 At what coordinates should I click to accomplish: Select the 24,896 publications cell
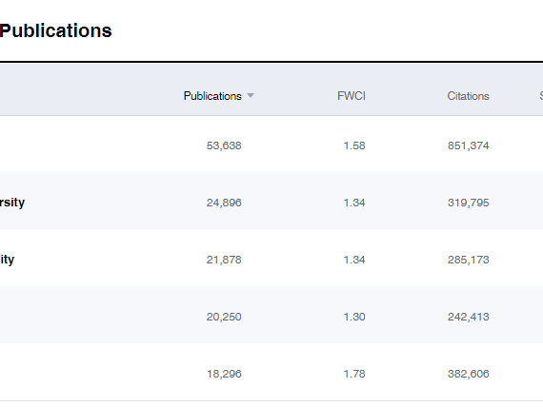pos(224,203)
